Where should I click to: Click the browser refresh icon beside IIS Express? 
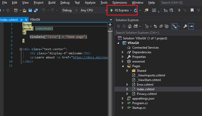point(135,10)
